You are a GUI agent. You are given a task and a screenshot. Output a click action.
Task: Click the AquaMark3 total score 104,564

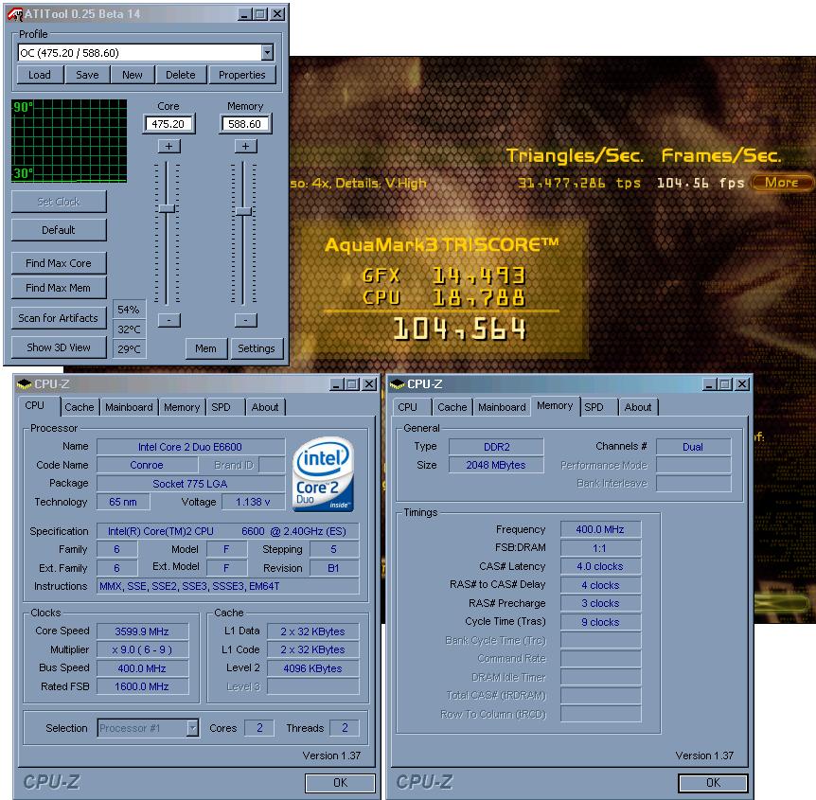(459, 329)
